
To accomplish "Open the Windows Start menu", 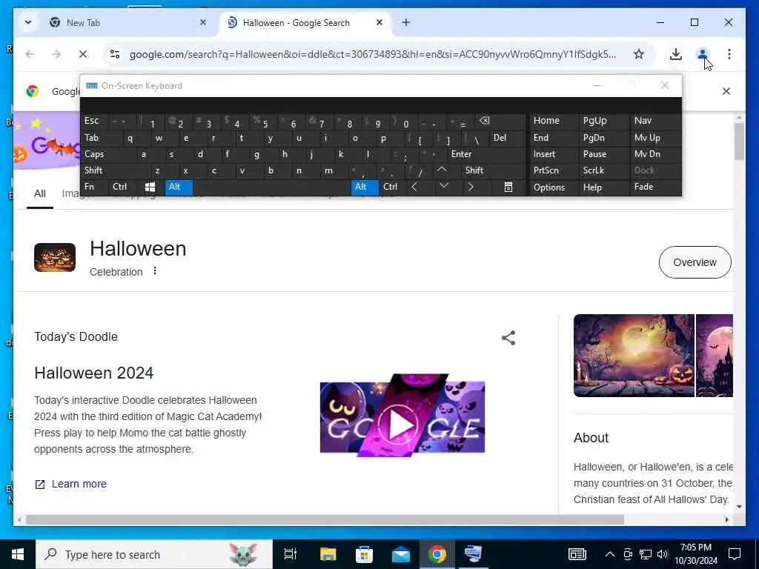I will click(x=18, y=554).
